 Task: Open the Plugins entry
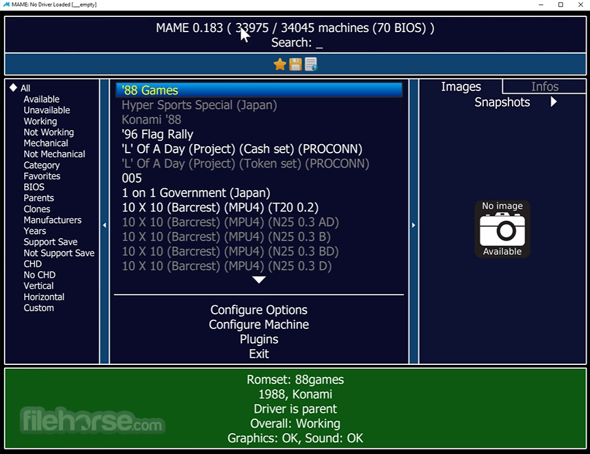258,339
